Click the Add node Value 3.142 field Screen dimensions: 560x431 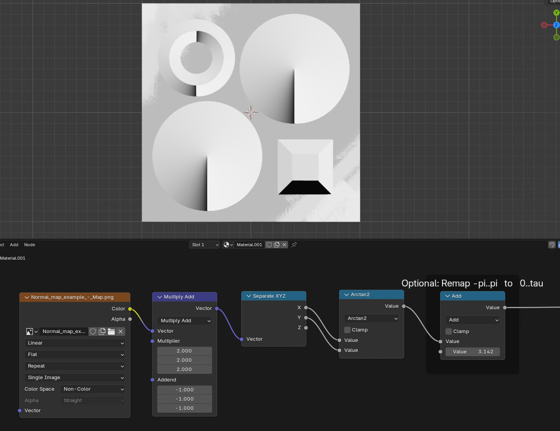pos(473,352)
